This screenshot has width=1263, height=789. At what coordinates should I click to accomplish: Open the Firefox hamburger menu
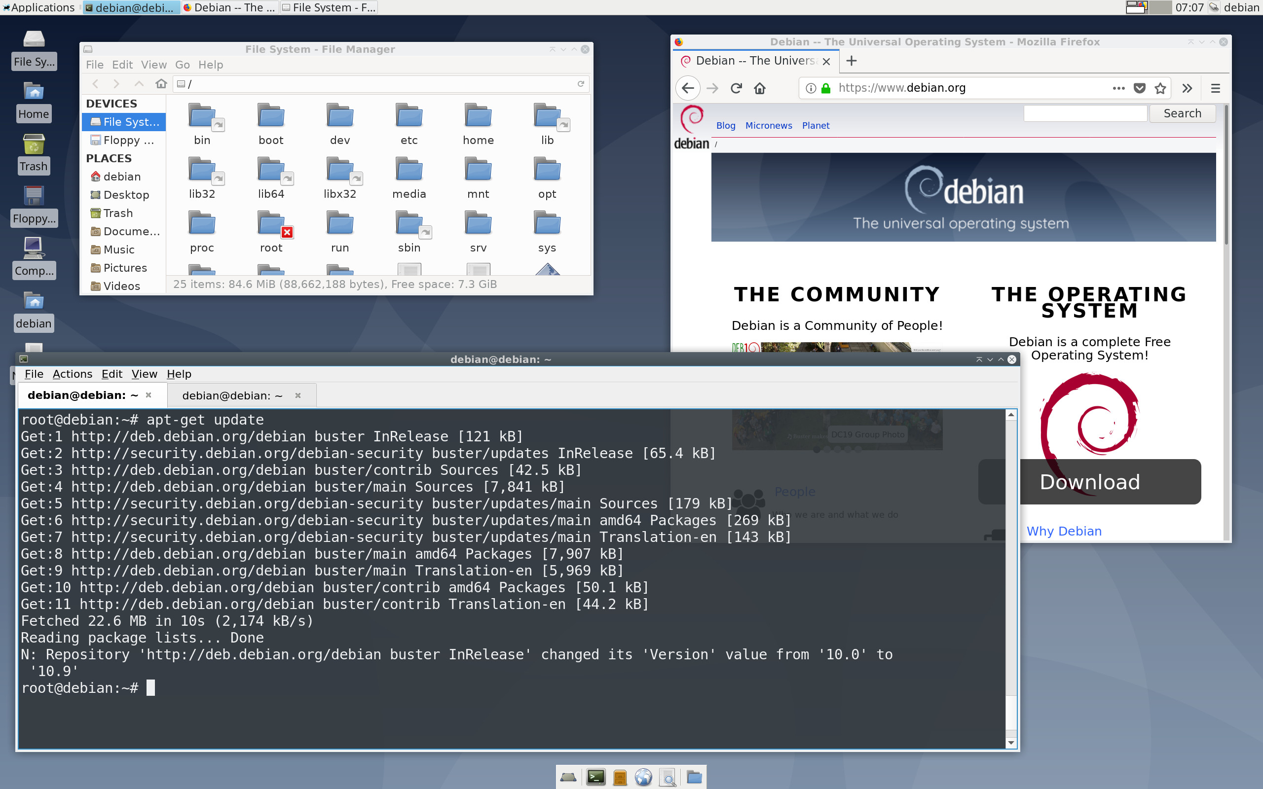1216,88
